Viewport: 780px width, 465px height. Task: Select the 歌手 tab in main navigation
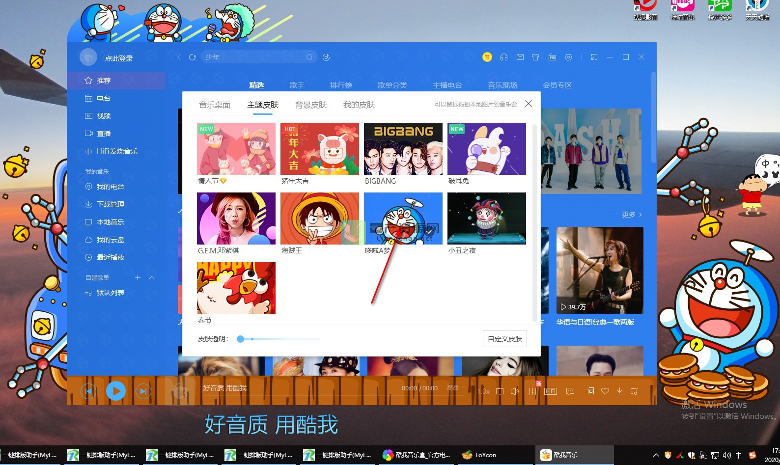[297, 85]
